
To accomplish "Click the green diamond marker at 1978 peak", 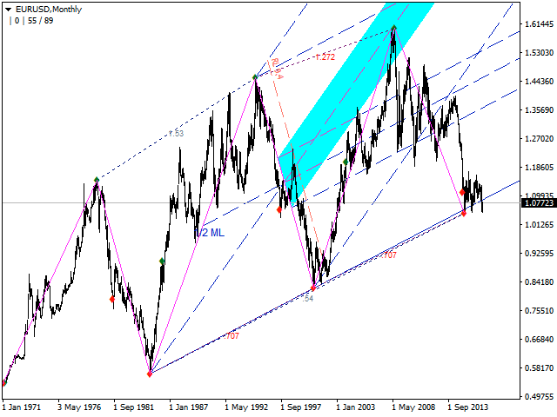I will 97,180.
